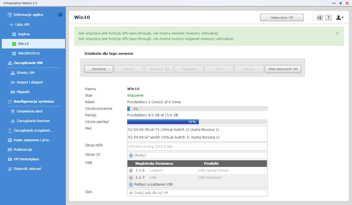
Task: Click the speaker notification icon in header
Action: click(x=320, y=18)
